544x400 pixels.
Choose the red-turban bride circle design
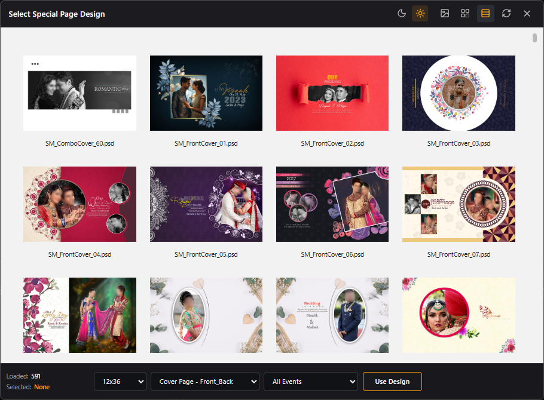coord(459,315)
